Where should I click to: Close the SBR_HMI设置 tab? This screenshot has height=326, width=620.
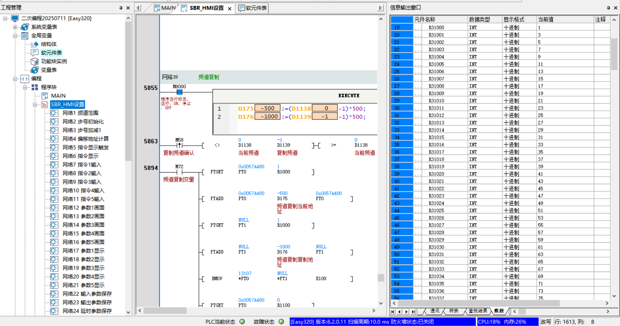[x=230, y=8]
